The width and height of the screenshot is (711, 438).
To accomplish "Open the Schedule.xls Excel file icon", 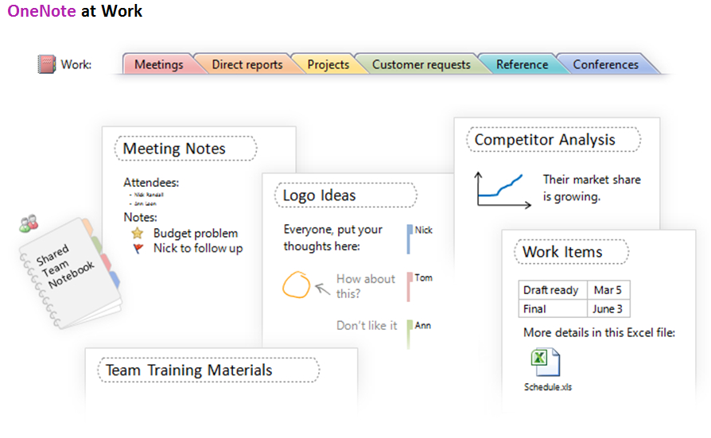I will [x=546, y=362].
